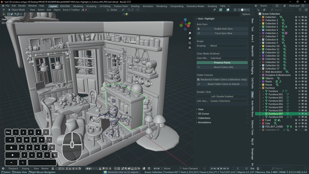This screenshot has height=174, width=309.
Task: Open the File menu
Action: pyautogui.click(x=8, y=6)
